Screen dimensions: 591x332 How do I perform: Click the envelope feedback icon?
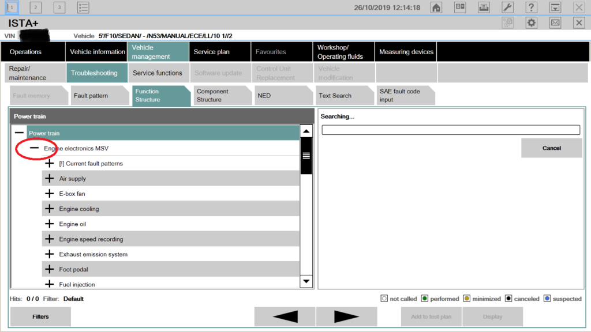[x=555, y=22]
